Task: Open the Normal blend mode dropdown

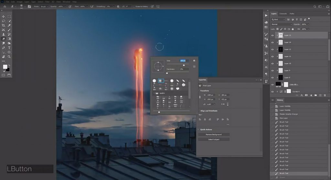Action: pos(282,24)
